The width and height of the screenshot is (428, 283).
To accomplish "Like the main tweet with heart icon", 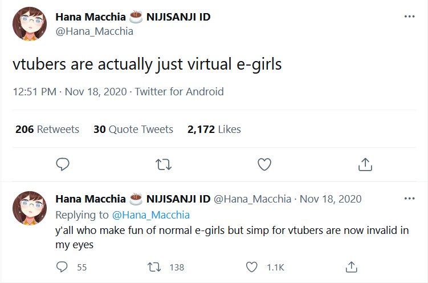I will coord(264,164).
